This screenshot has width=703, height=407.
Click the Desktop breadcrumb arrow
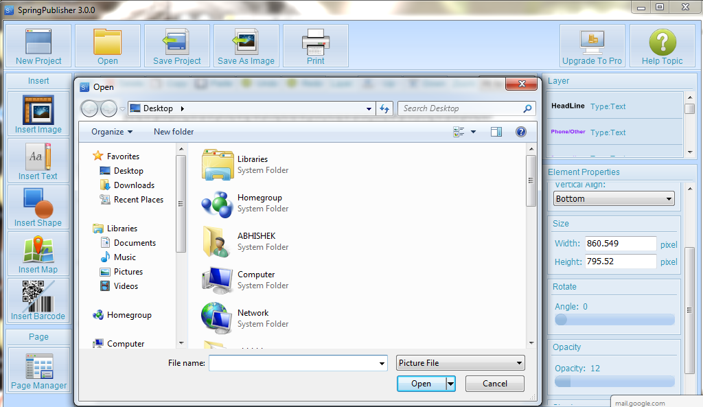(x=182, y=108)
